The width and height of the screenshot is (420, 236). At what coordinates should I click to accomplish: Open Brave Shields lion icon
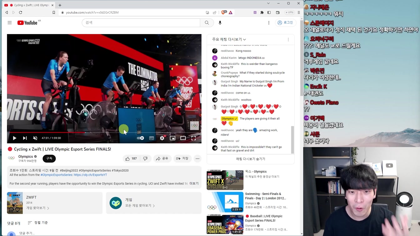pyautogui.click(x=224, y=12)
